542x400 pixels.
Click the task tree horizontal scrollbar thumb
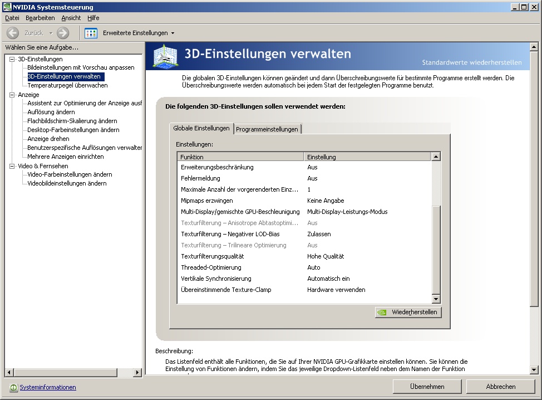[x=65, y=372]
